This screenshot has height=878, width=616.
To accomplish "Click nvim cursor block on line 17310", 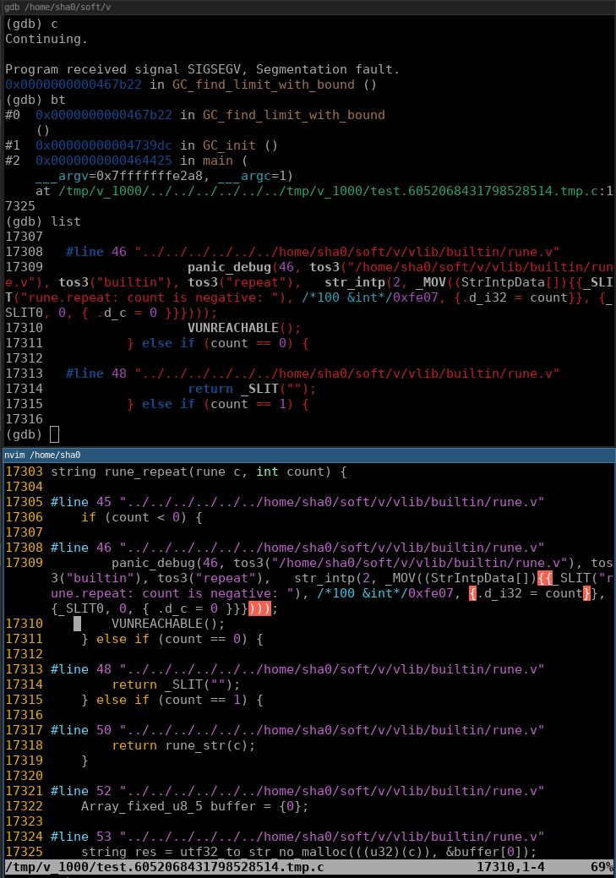I will (77, 624).
